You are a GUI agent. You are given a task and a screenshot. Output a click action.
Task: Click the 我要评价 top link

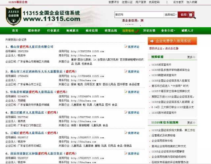click(x=114, y=2)
